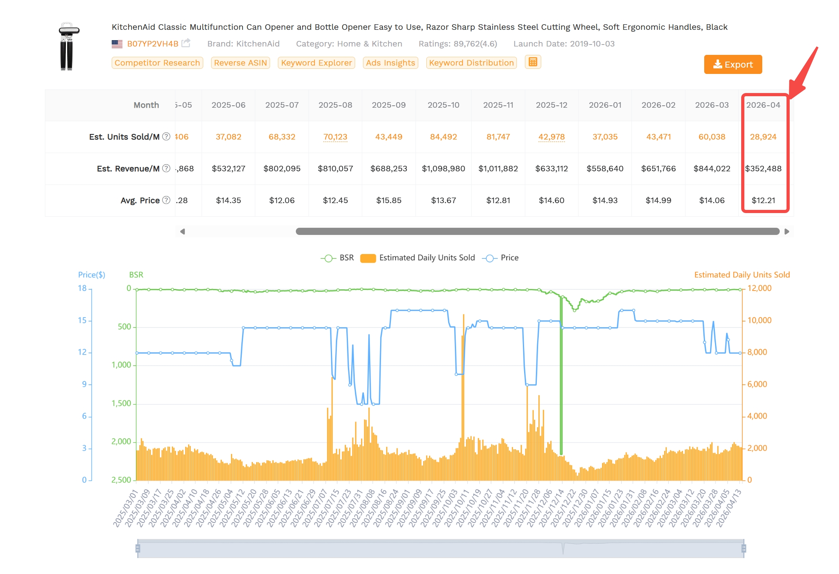Click the US marketplace flag icon

click(117, 44)
